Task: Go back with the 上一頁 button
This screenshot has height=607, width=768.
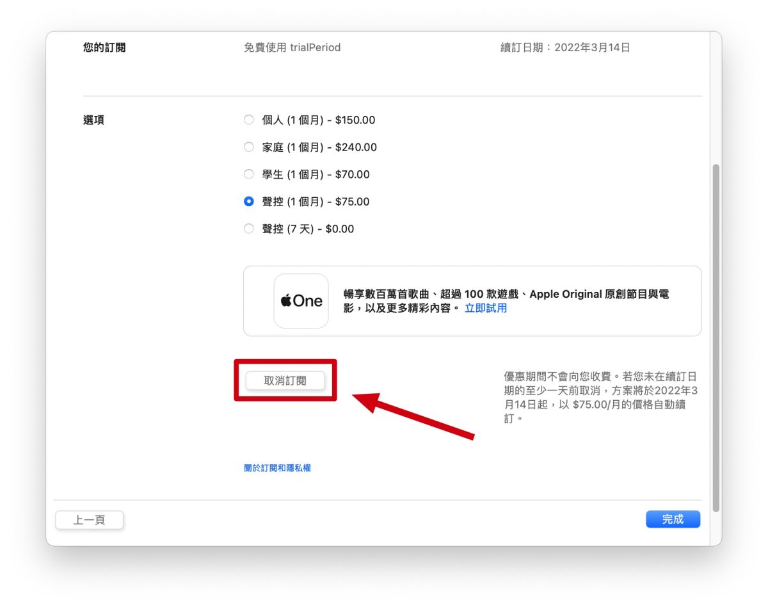Action: pos(90,520)
